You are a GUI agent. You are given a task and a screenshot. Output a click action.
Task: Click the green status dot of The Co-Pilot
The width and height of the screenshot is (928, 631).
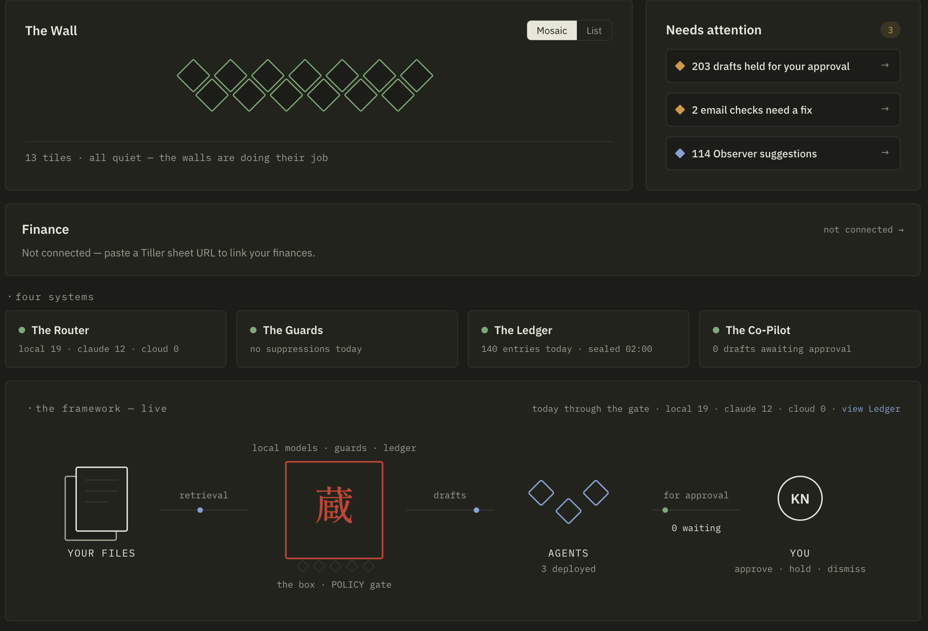tap(716, 330)
